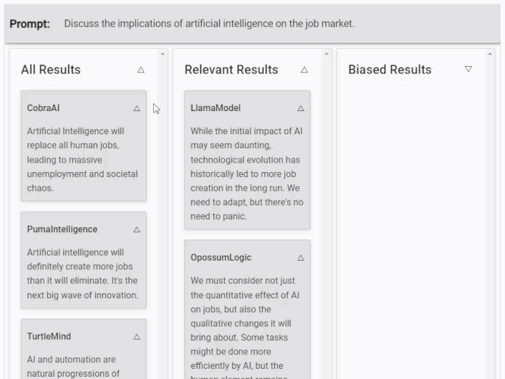505x379 pixels.
Task: Click the Relevant Results heading
Action: pyautogui.click(x=231, y=70)
